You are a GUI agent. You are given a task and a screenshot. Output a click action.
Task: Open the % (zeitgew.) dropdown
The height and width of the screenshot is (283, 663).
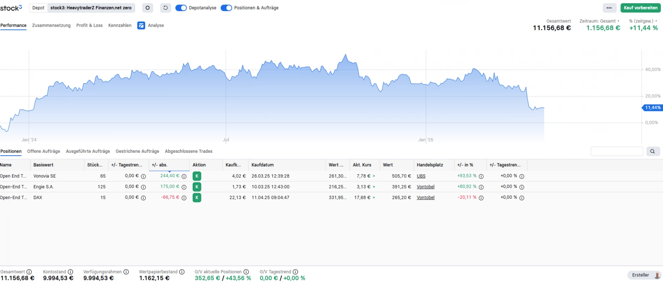[643, 21]
